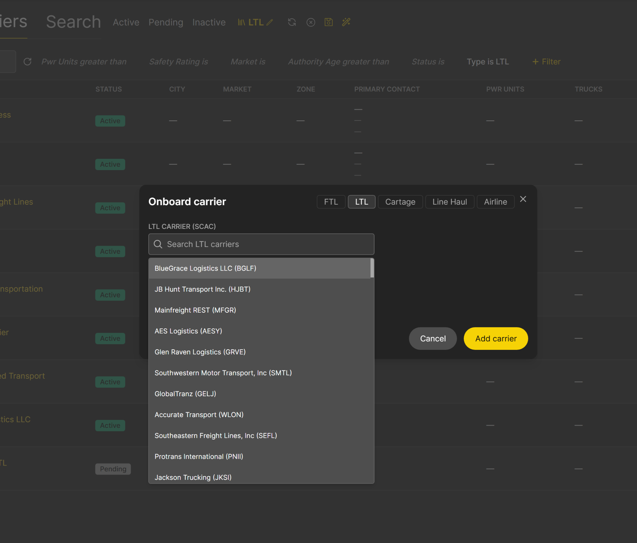Click the magic wand icon
Screen dimensions: 637x543
click(x=346, y=22)
